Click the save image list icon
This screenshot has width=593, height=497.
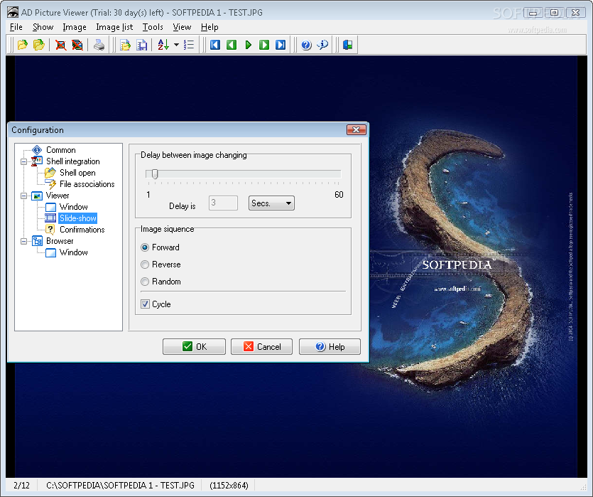[x=142, y=45]
